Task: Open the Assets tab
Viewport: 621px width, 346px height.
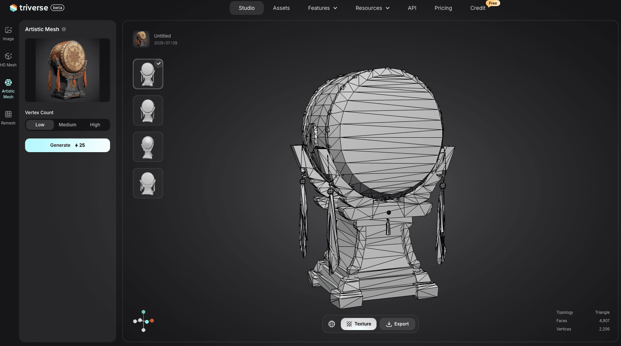Action: point(281,8)
